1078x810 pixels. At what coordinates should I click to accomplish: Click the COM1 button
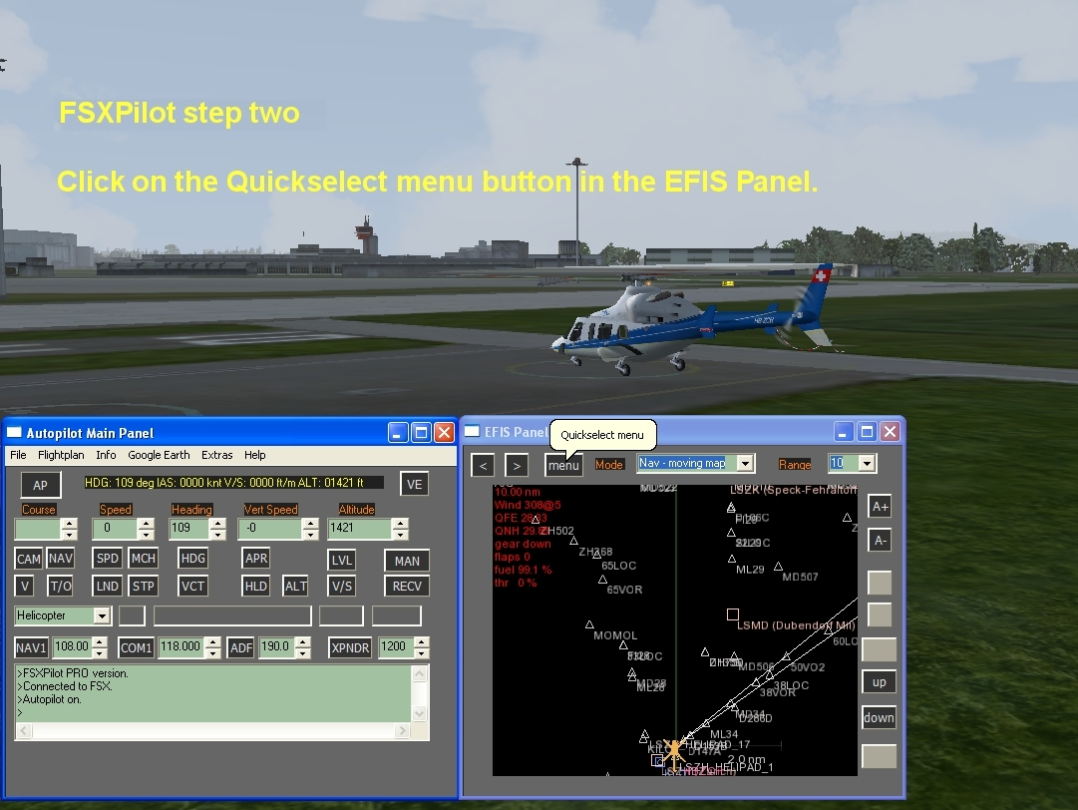click(137, 647)
